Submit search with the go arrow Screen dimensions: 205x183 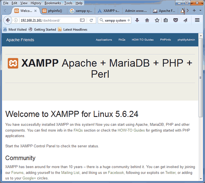[x=129, y=20]
